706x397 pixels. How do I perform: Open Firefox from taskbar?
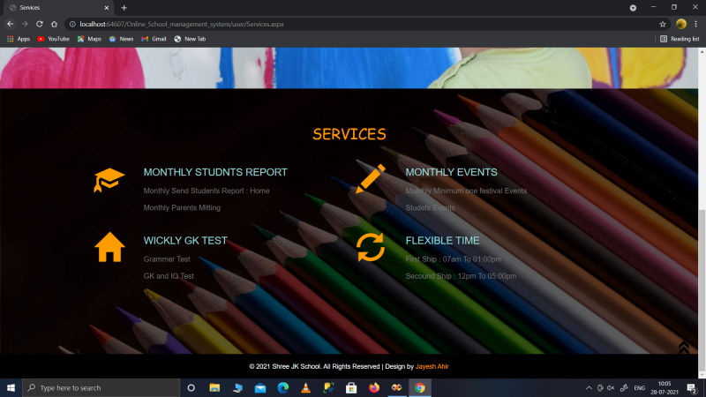pos(373,387)
